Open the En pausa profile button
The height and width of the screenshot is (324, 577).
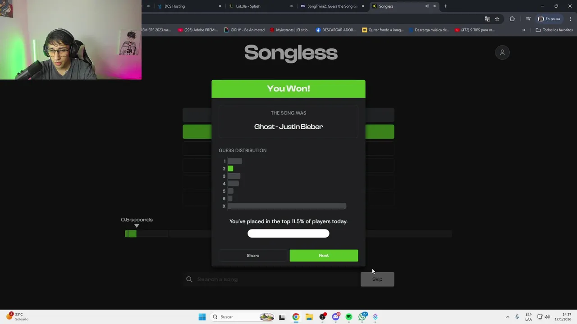click(x=549, y=19)
